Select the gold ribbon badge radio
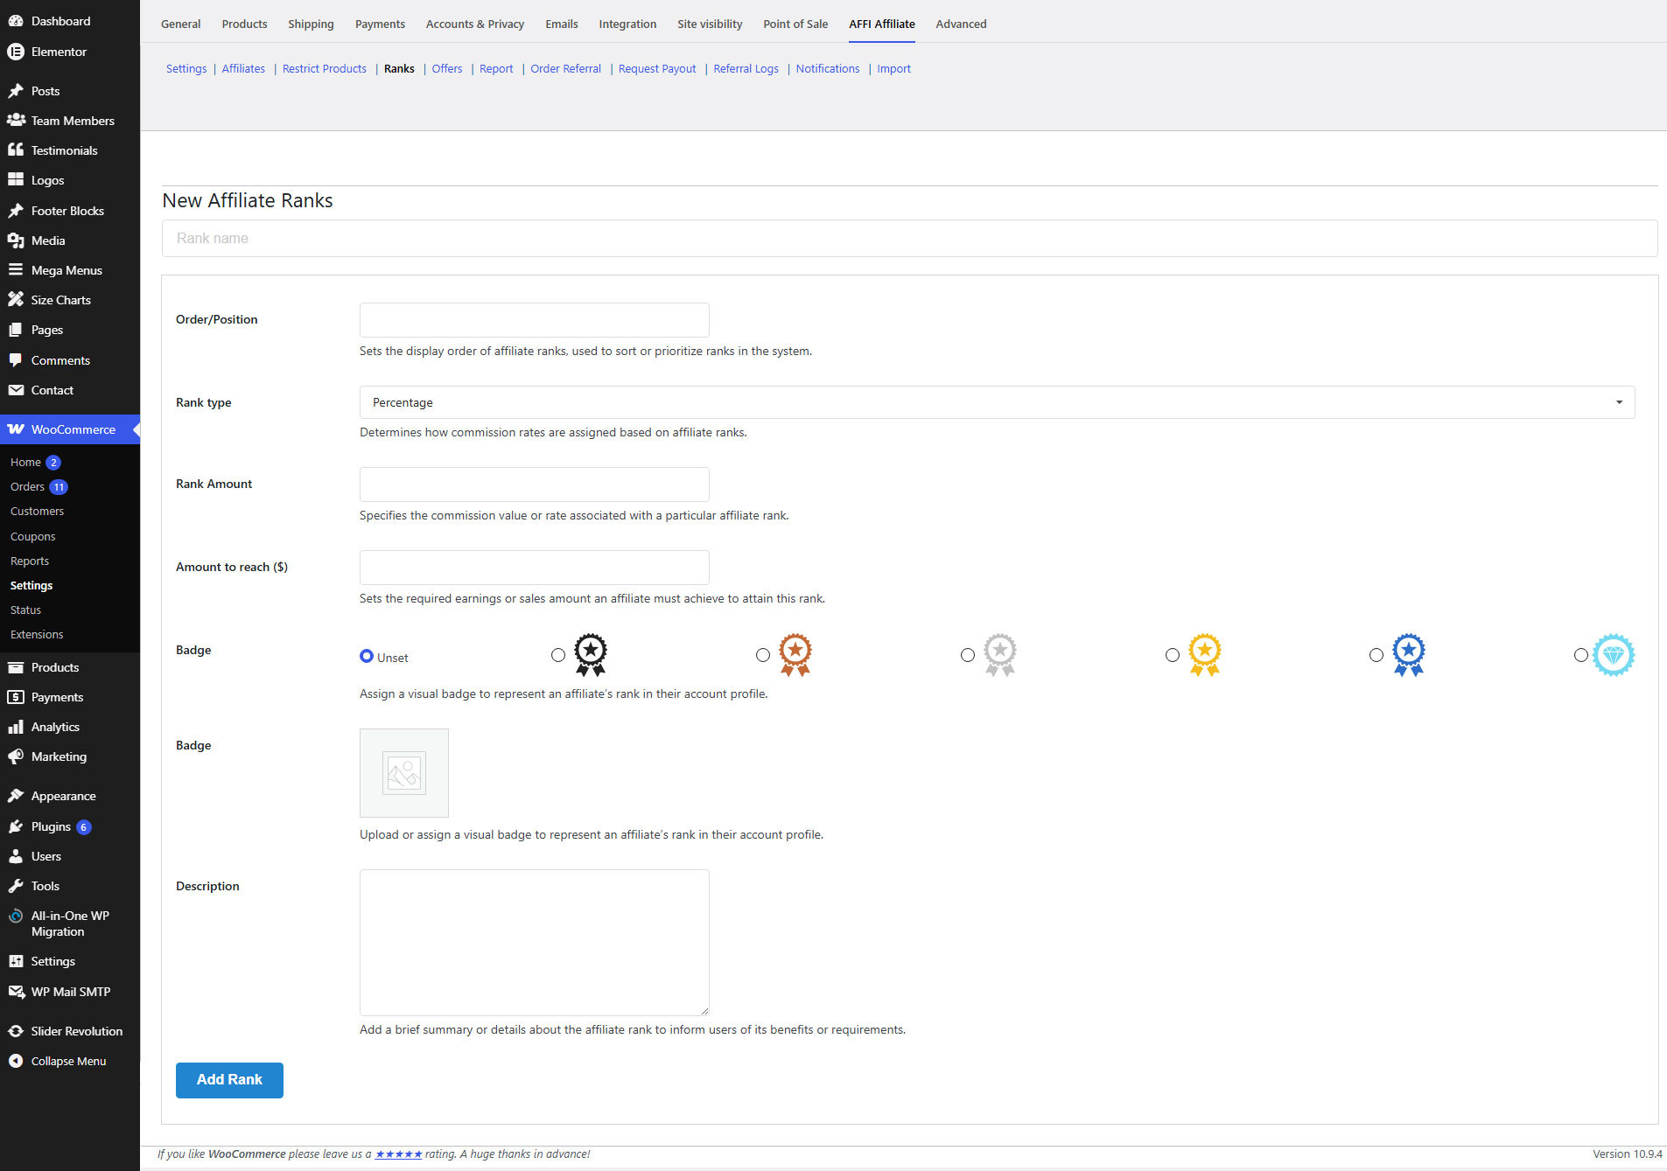The image size is (1667, 1171). [1173, 655]
